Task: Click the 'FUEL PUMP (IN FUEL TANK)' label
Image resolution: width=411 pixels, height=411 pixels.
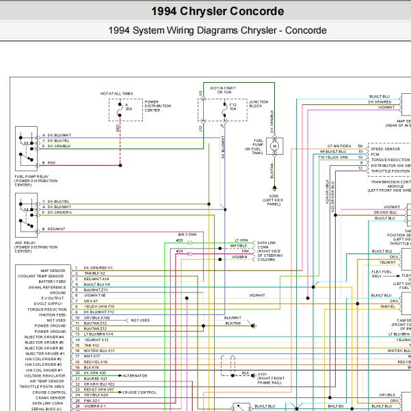Action: (254, 147)
